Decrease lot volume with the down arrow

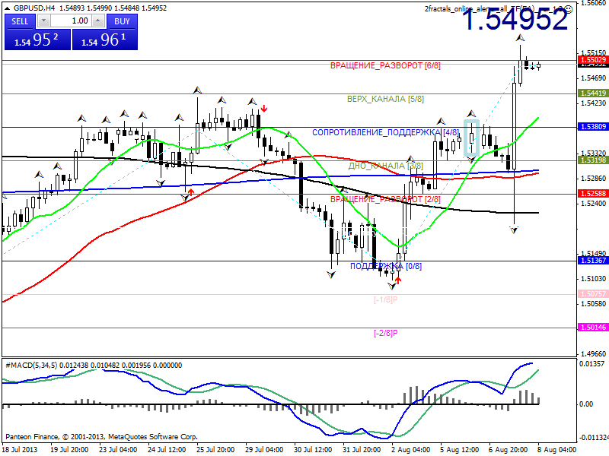pos(44,21)
